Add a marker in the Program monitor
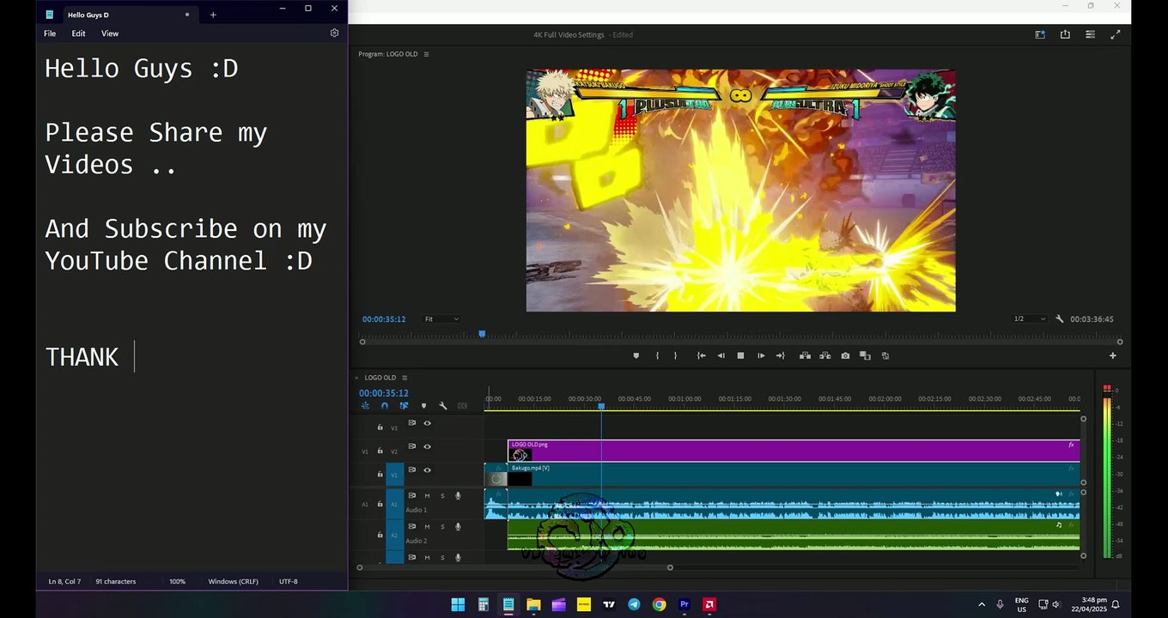Viewport: 1168px width, 618px height. point(636,355)
